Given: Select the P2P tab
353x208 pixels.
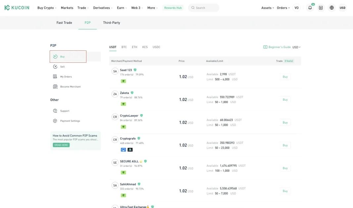Looking at the screenshot, I should tap(87, 23).
